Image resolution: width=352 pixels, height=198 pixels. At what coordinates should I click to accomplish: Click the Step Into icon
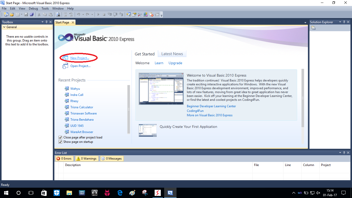coord(110,14)
